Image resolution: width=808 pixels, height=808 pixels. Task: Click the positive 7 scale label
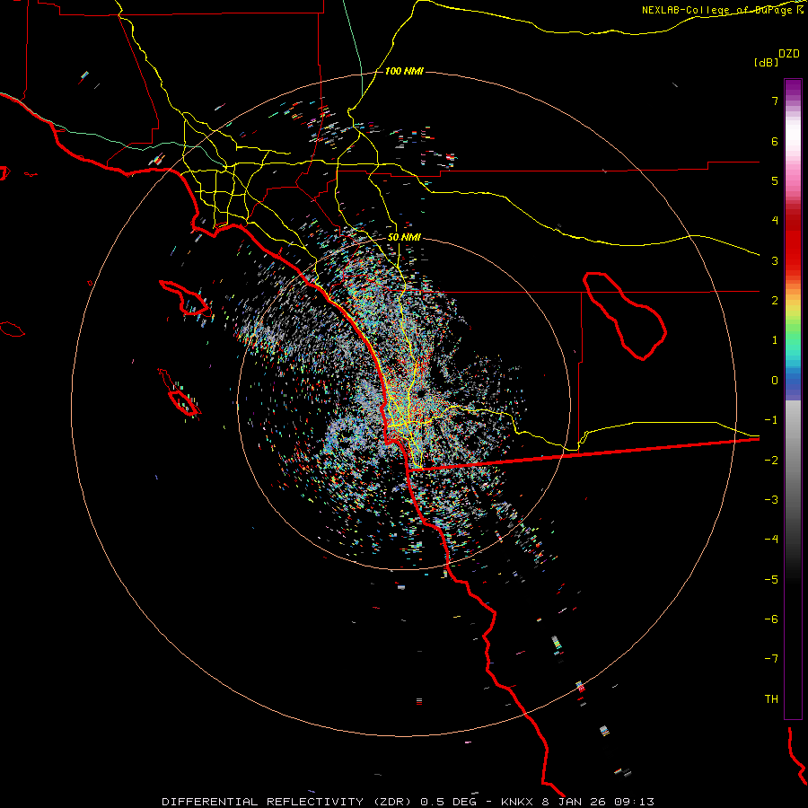[775, 101]
